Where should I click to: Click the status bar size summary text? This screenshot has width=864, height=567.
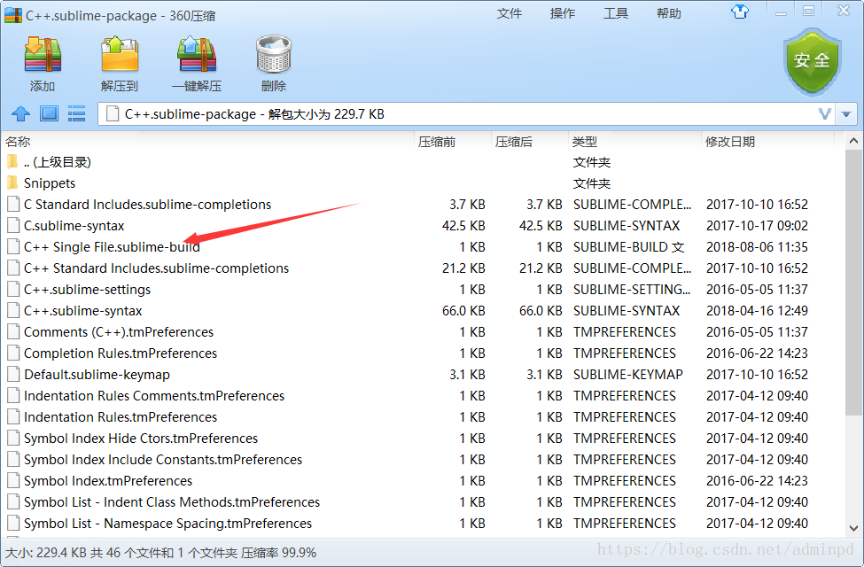pyautogui.click(x=161, y=553)
